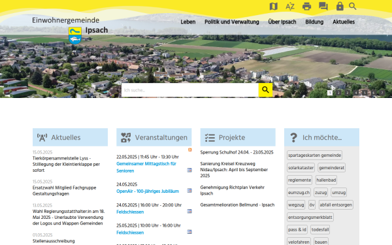
Task: Click the 'umzug' tag
Action: (338, 193)
